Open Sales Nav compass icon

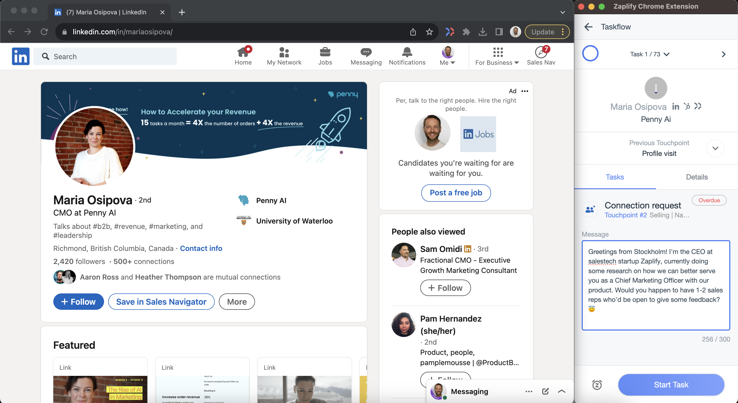[541, 53]
